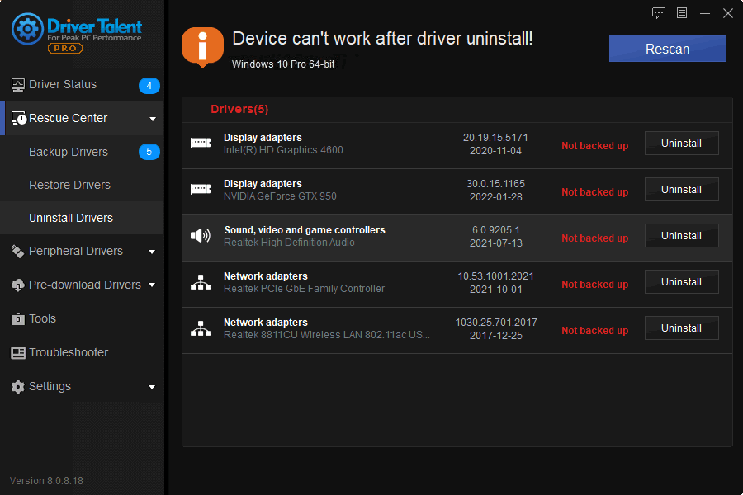Click the Realtek PCIe GbE Family Controller name
The height and width of the screenshot is (495, 743).
click(304, 289)
